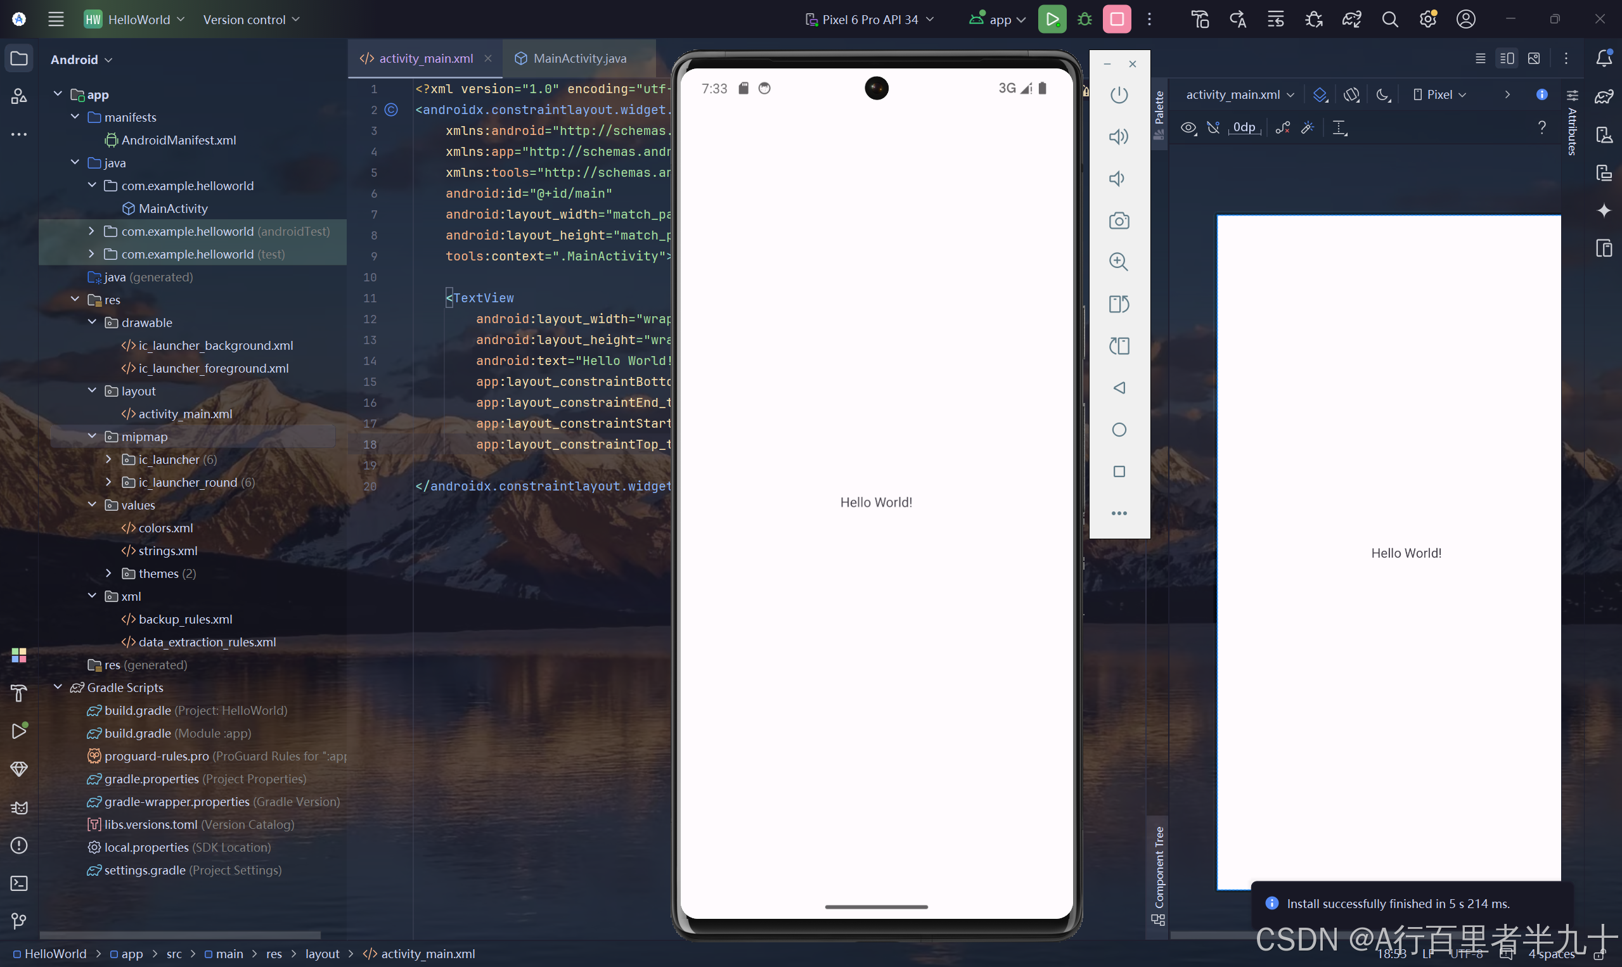Toggle night mode in design preview
The width and height of the screenshot is (1622, 967).
coord(1384,95)
